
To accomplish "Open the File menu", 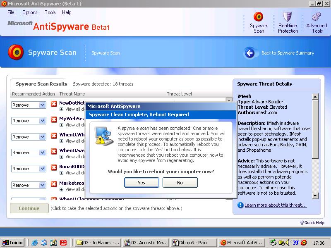I will point(11,12).
